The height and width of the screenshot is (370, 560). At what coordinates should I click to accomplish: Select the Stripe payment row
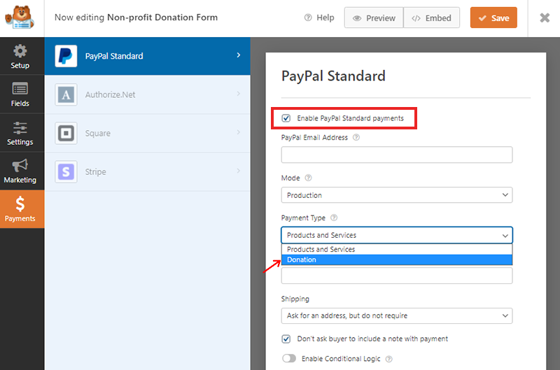pos(148,171)
